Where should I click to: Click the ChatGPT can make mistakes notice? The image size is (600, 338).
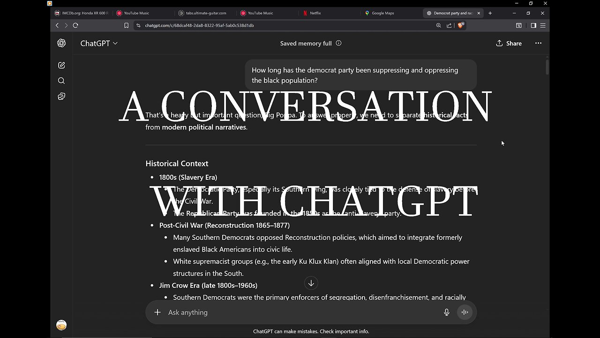(x=311, y=331)
